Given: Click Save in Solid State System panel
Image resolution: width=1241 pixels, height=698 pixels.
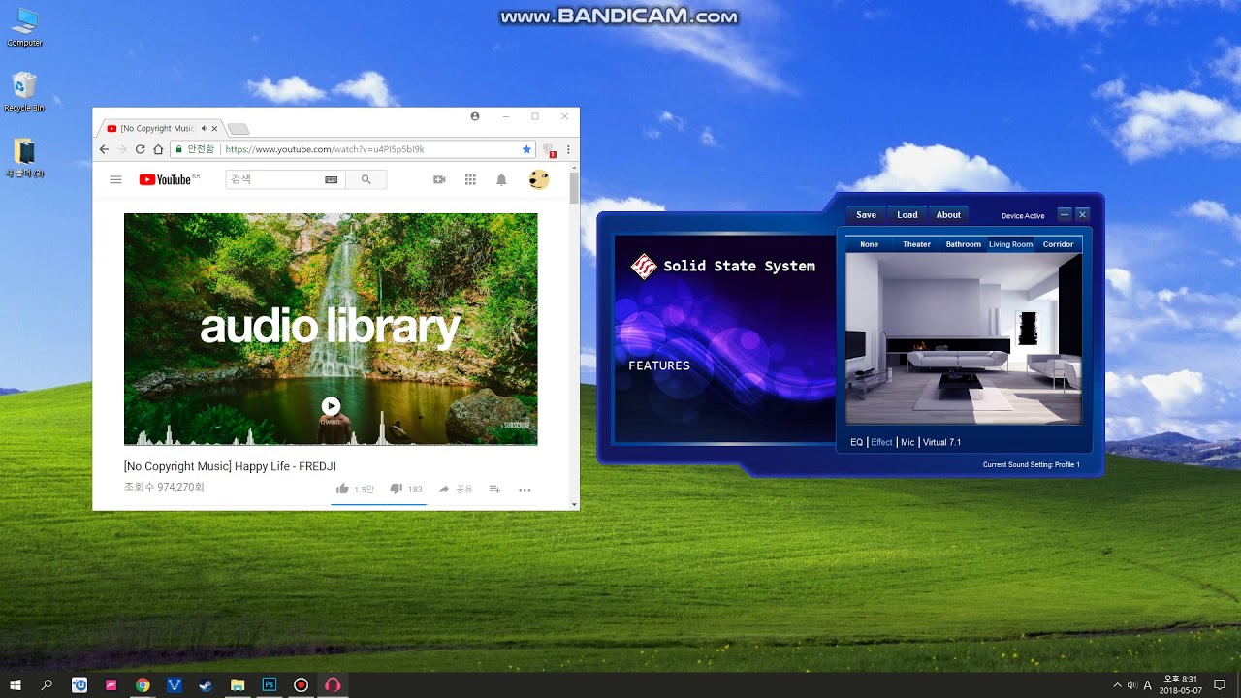Looking at the screenshot, I should pos(866,215).
